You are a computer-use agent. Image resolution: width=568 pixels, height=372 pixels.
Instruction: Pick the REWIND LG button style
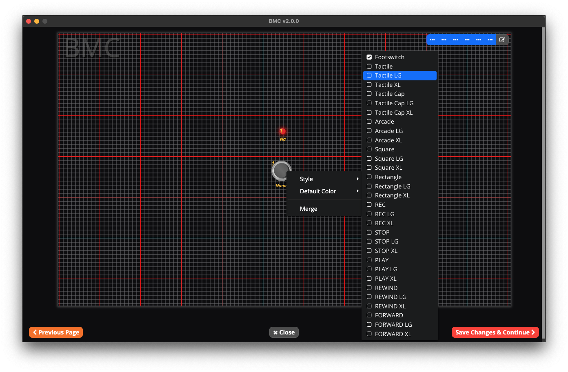tap(400, 297)
